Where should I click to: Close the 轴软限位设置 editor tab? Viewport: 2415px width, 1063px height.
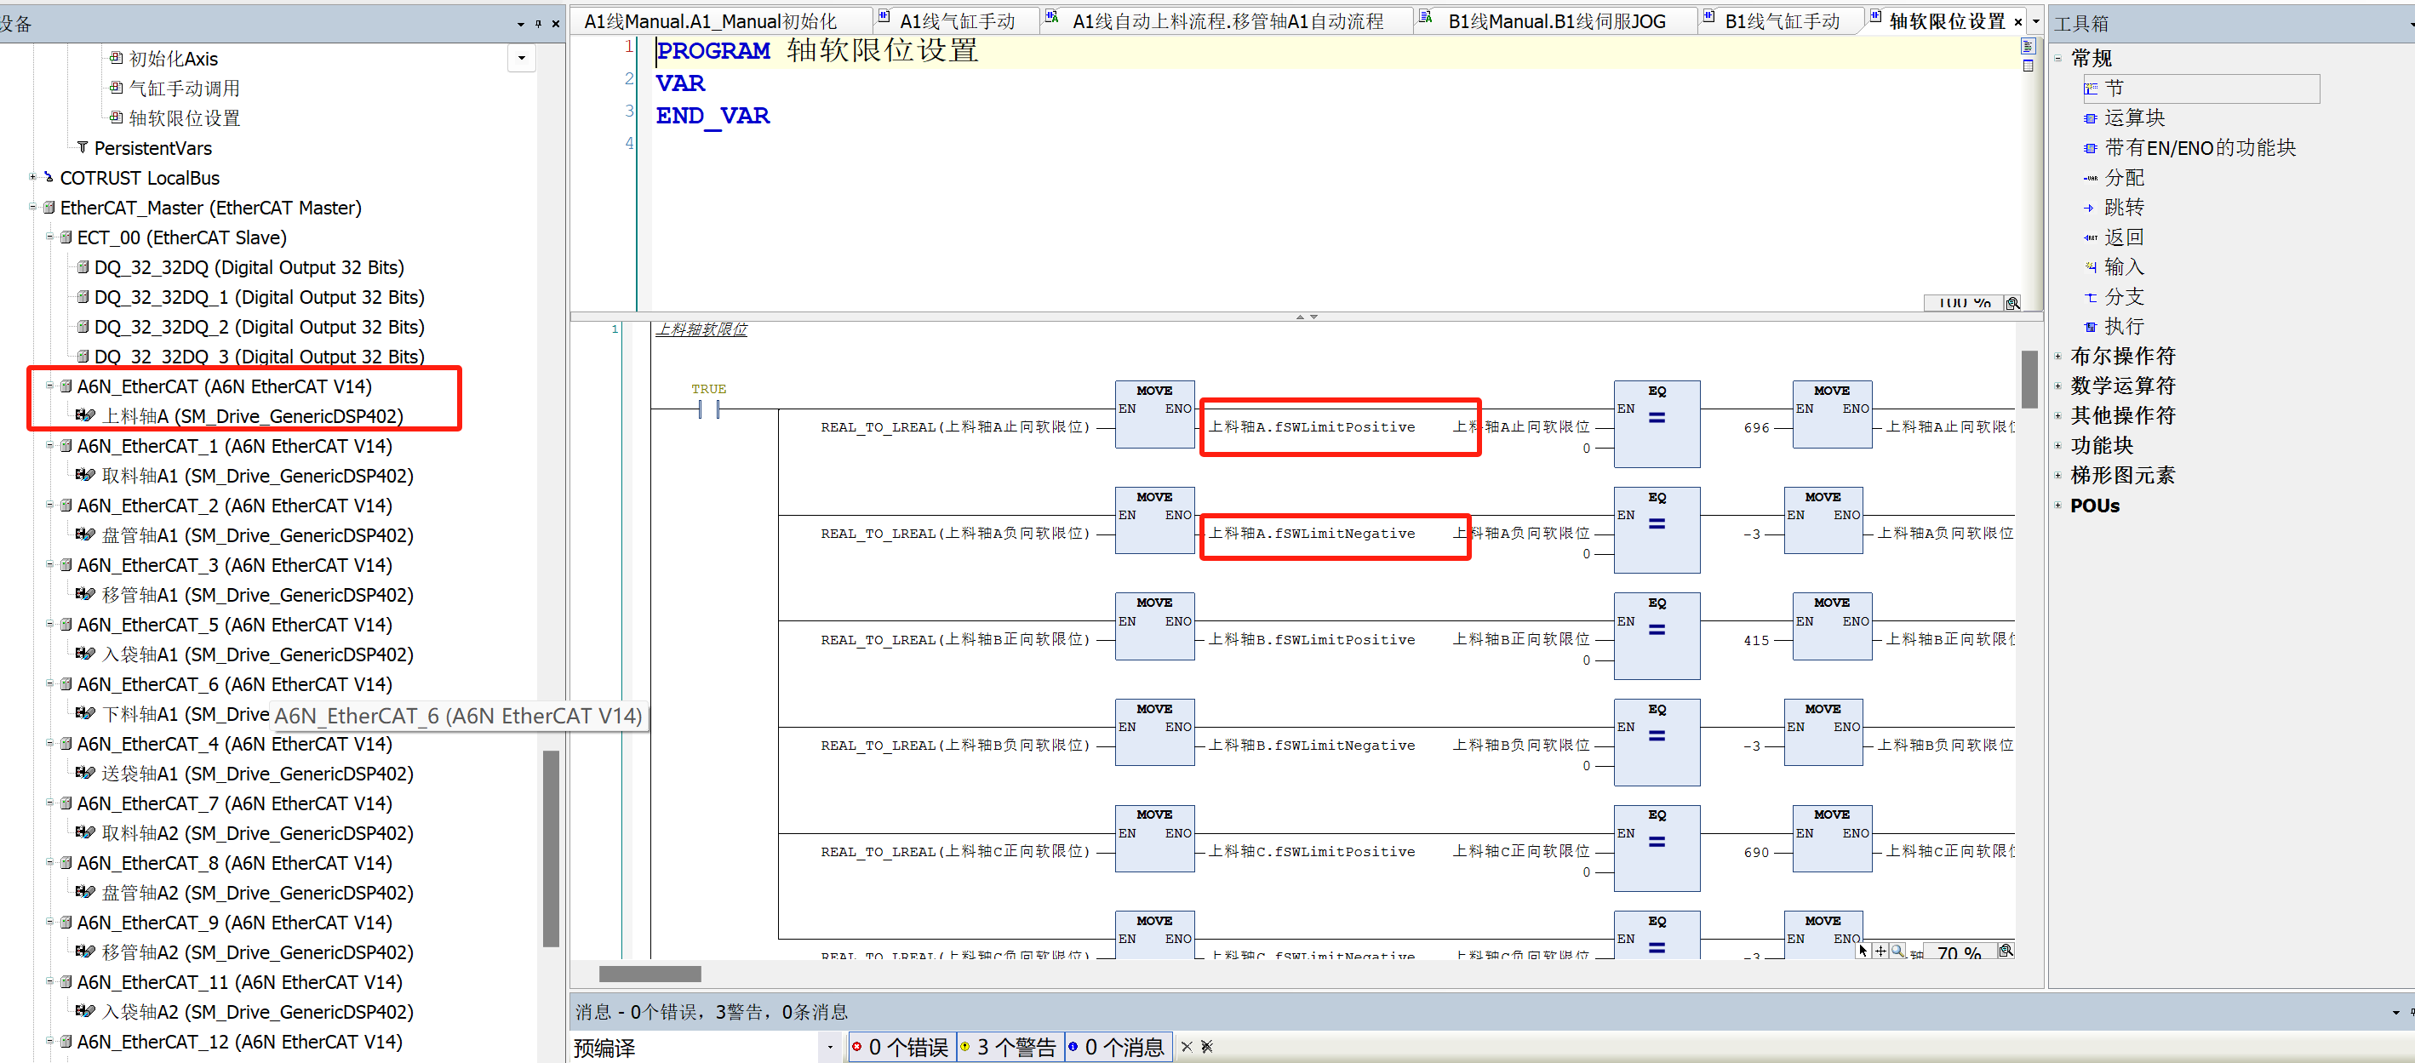coord(2017,21)
